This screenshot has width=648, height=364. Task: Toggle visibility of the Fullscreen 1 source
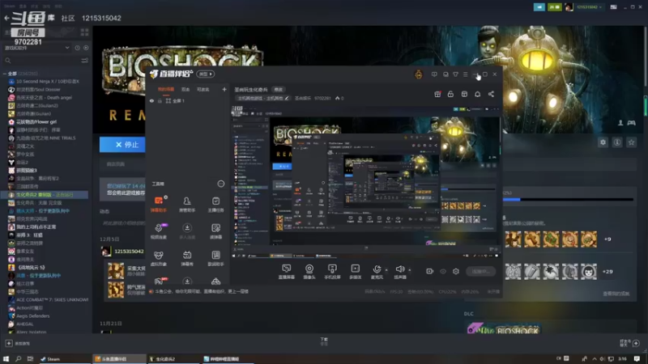pyautogui.click(x=151, y=100)
